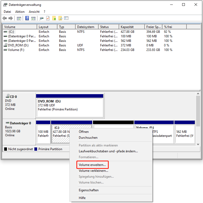This screenshot has width=203, height=203.
Task: Click the folder with green arrow icon
Action: 54,18
